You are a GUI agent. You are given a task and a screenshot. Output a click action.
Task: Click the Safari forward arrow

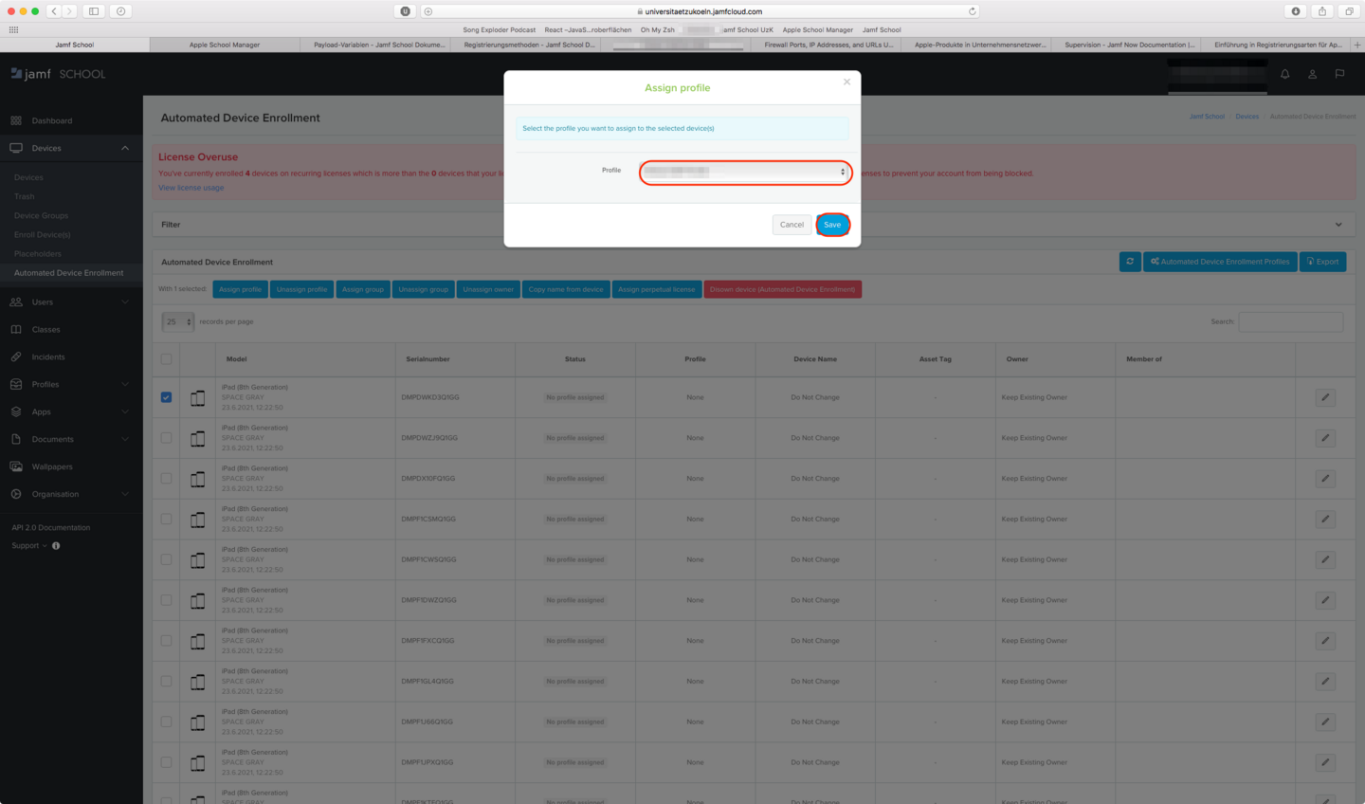coord(69,11)
